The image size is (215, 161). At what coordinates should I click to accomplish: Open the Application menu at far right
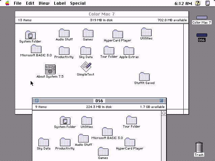pos(208,3)
